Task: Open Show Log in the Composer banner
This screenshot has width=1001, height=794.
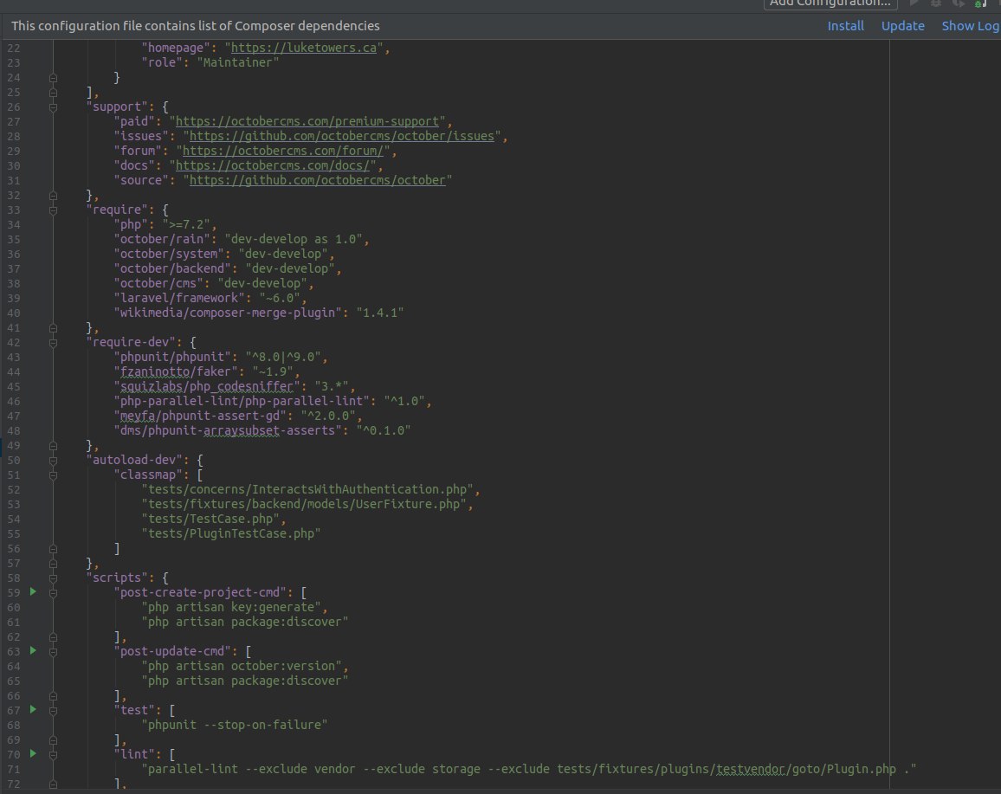Action: [x=971, y=26]
